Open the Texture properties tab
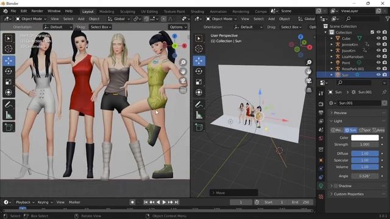 321,196
